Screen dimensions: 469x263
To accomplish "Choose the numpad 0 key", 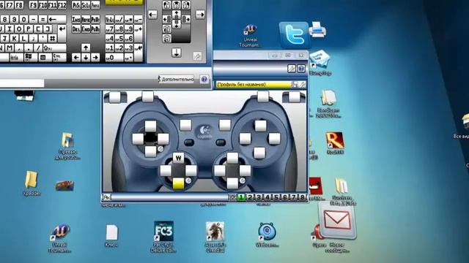I will pos(114,57).
